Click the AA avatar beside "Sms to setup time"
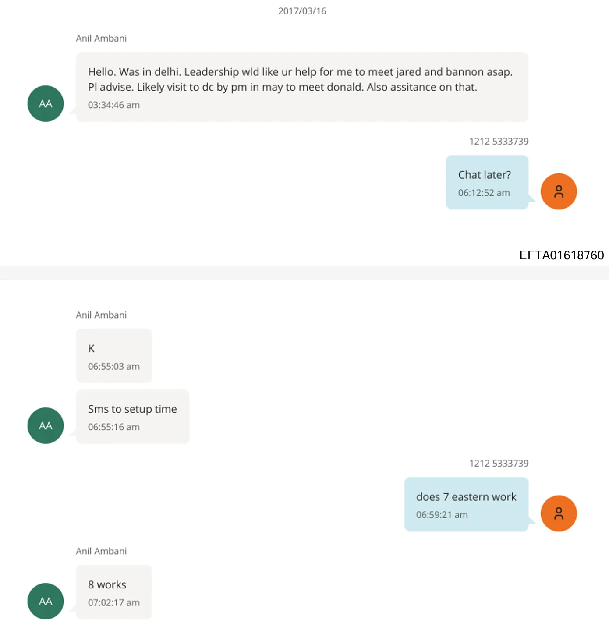609x630 pixels. click(x=46, y=425)
